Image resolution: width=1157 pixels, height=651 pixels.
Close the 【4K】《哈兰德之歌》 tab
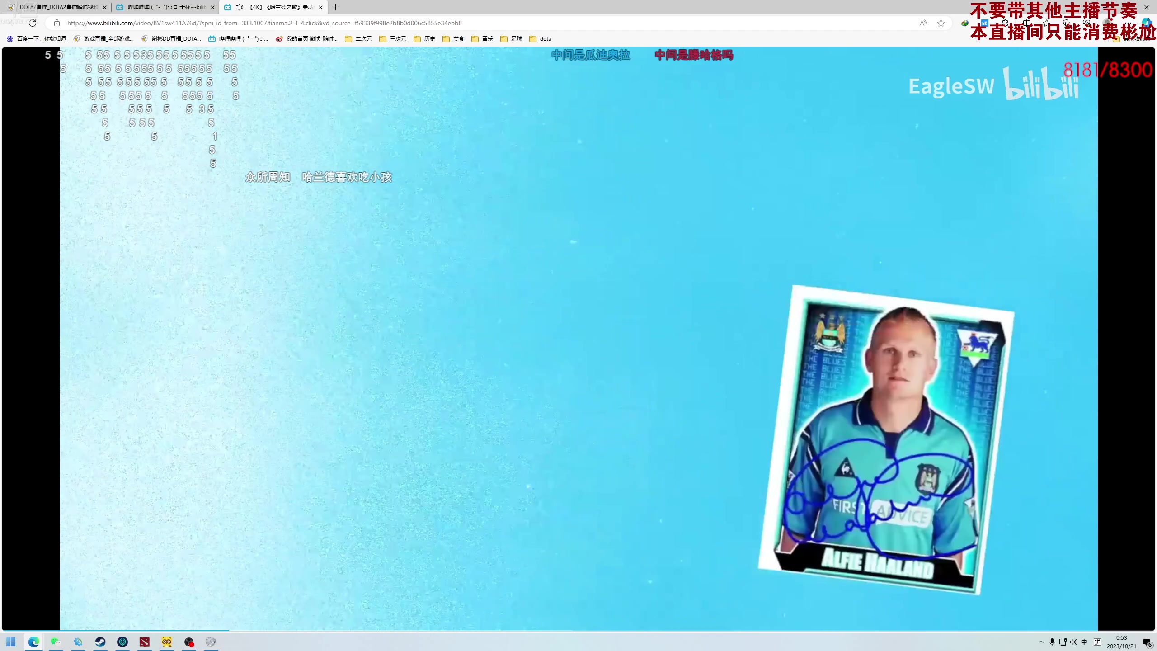(320, 7)
